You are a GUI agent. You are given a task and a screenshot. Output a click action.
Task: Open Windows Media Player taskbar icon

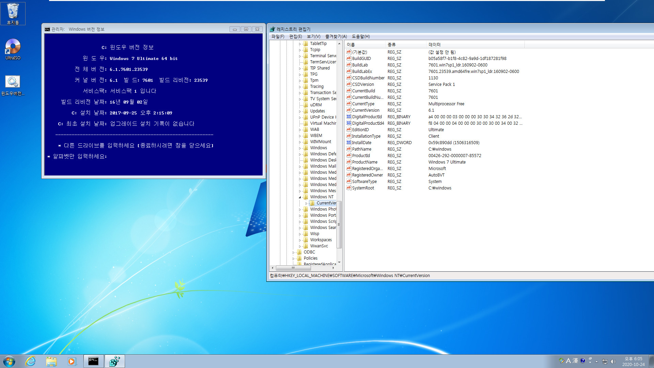[x=72, y=361]
